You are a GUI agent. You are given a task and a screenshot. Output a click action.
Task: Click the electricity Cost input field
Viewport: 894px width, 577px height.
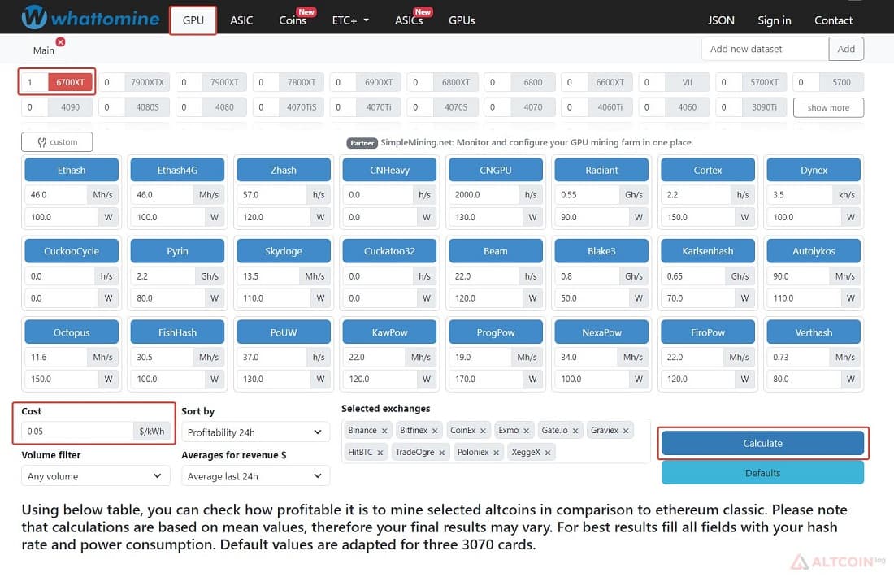click(x=77, y=431)
